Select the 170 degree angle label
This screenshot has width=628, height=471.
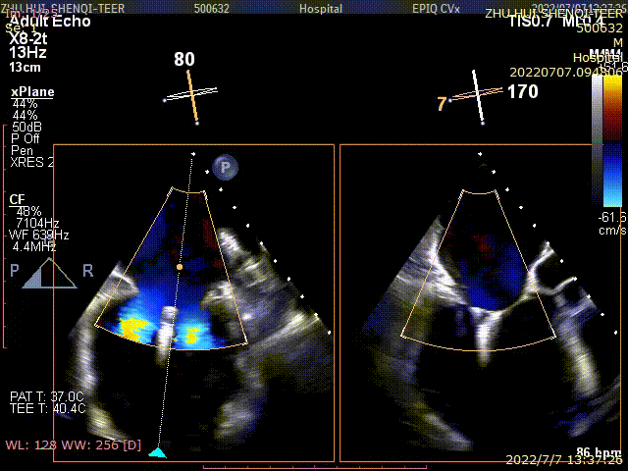click(x=522, y=93)
